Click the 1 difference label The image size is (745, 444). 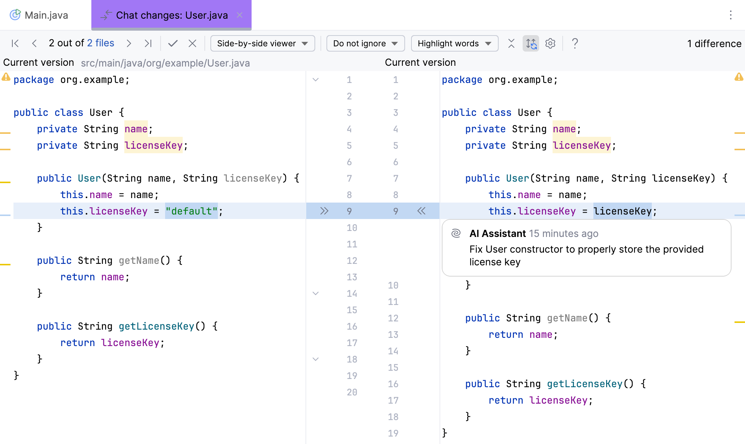click(x=714, y=44)
